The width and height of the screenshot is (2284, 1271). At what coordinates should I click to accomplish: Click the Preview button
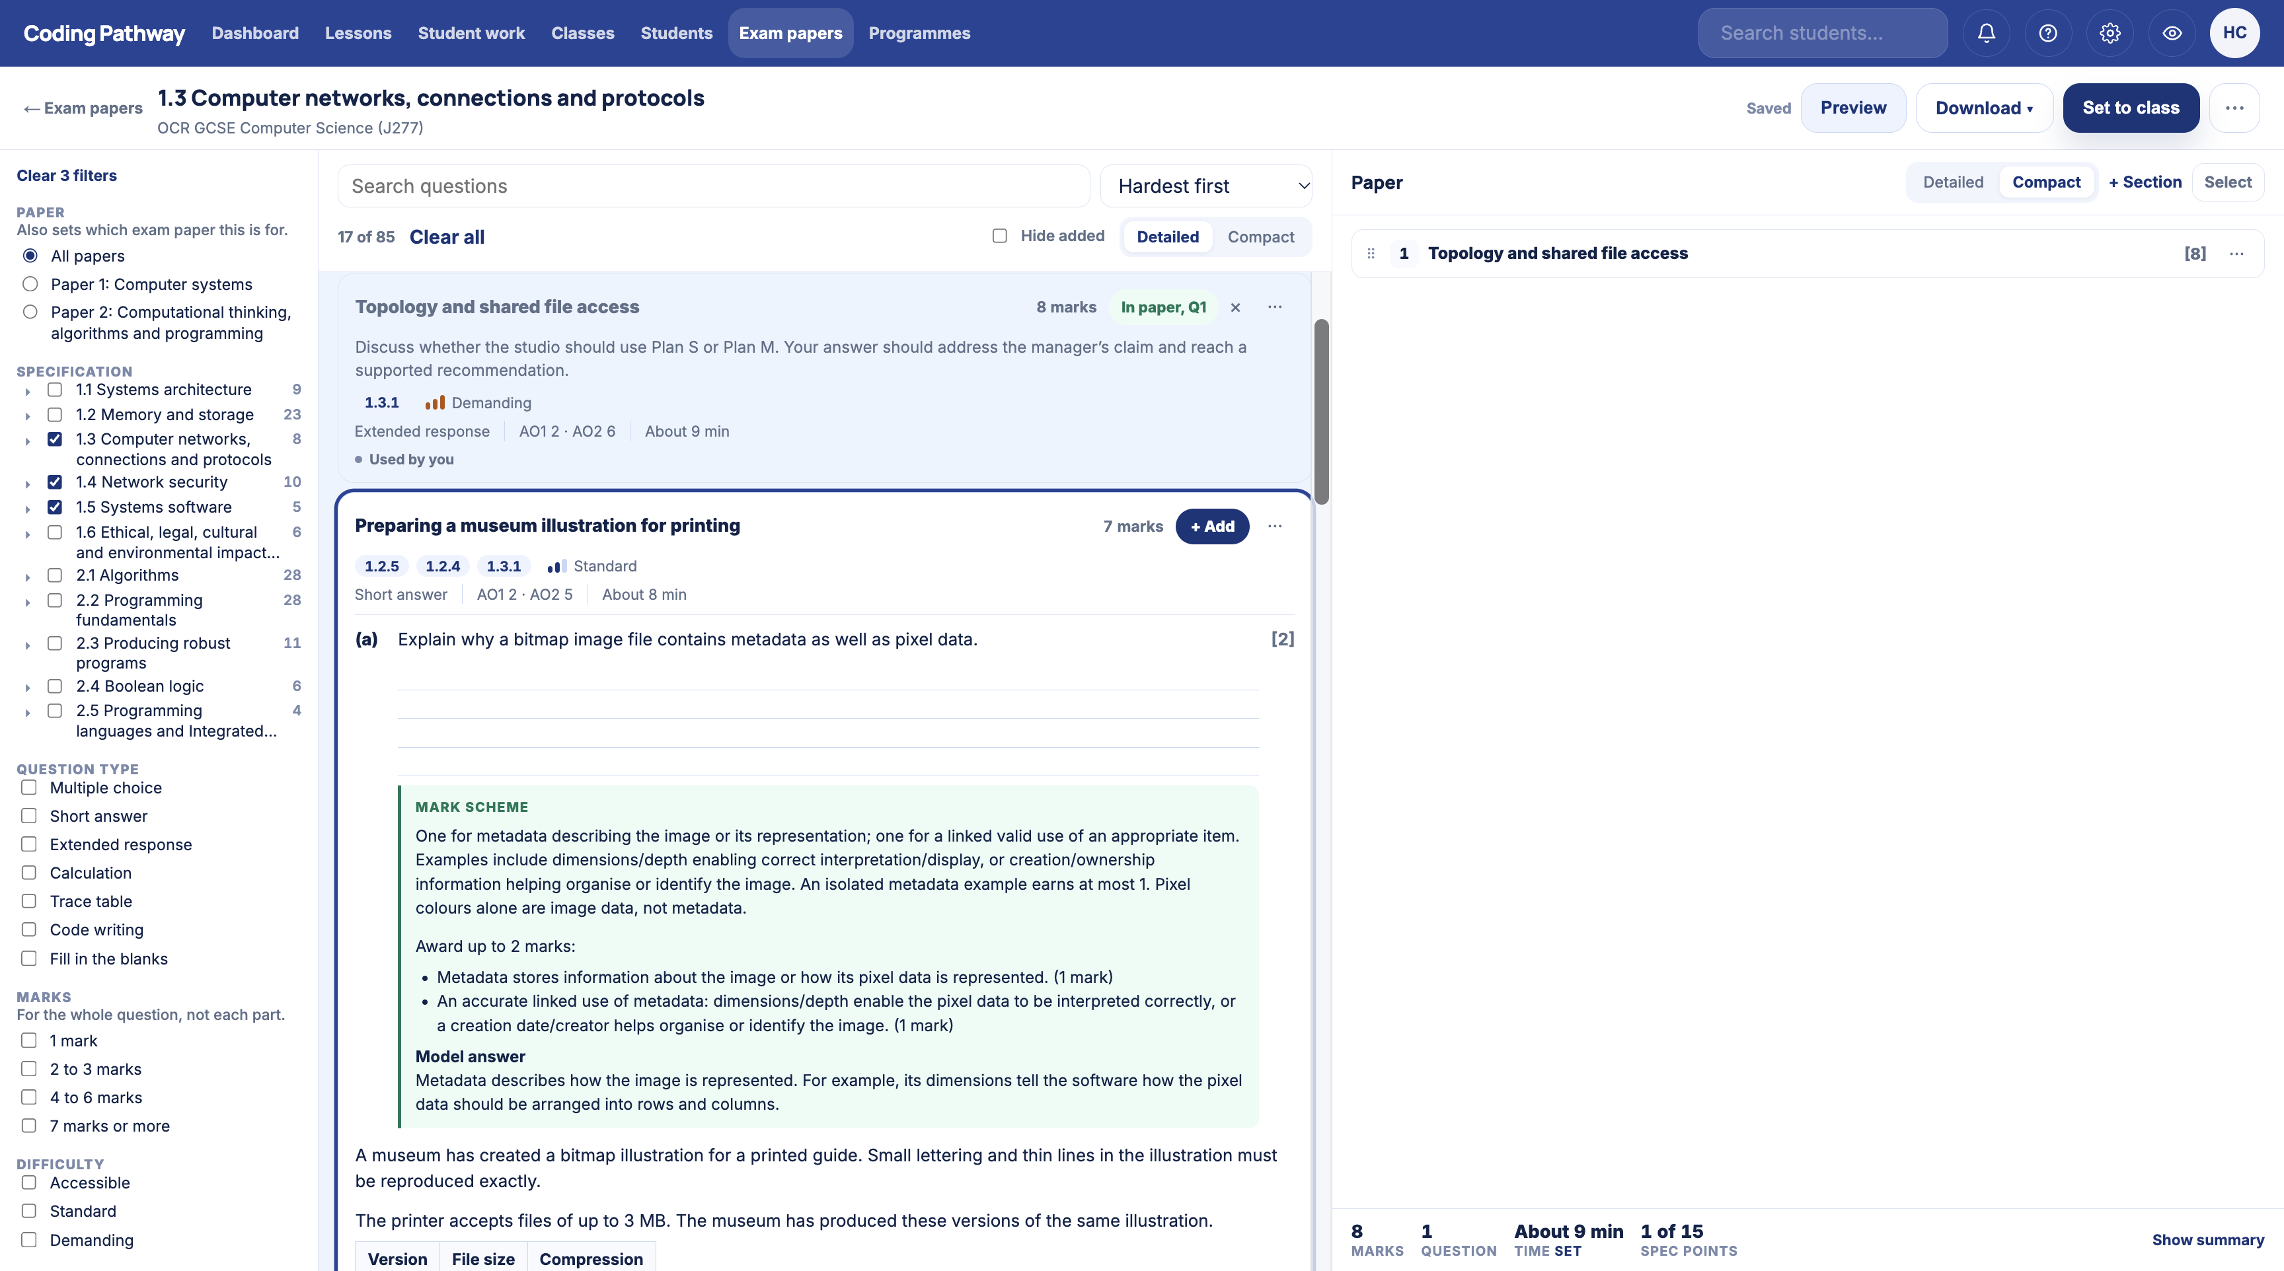[x=1853, y=108]
